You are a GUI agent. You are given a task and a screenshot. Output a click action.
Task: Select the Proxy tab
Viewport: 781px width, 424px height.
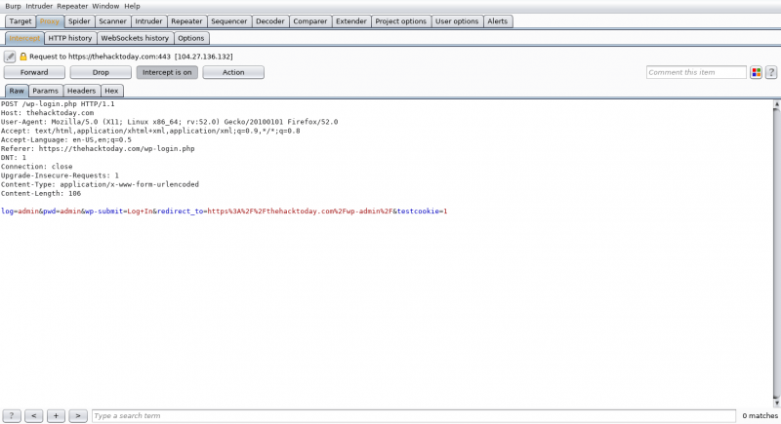[50, 21]
